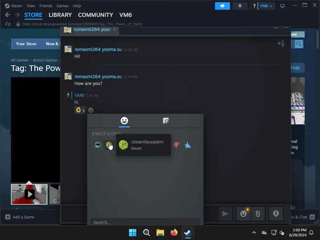Show hidden system tray icons
Viewport: 320px width, 240px height.
pos(254,232)
